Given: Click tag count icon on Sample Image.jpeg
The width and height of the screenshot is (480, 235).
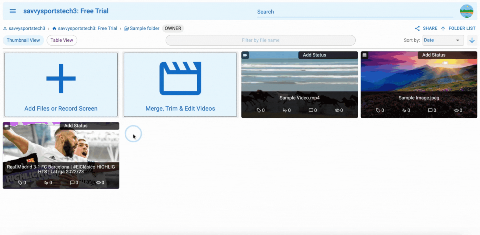Looking at the screenshot, I should point(378,110).
